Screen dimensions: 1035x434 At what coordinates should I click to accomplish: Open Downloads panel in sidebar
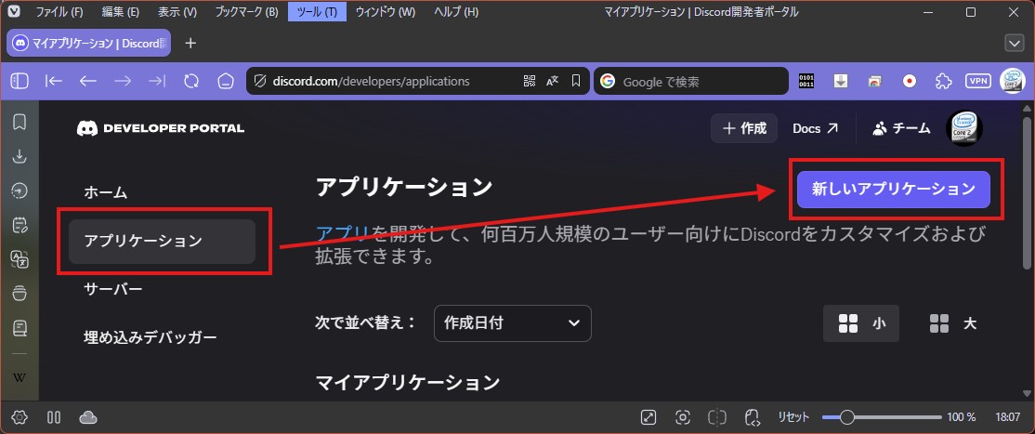[20, 156]
